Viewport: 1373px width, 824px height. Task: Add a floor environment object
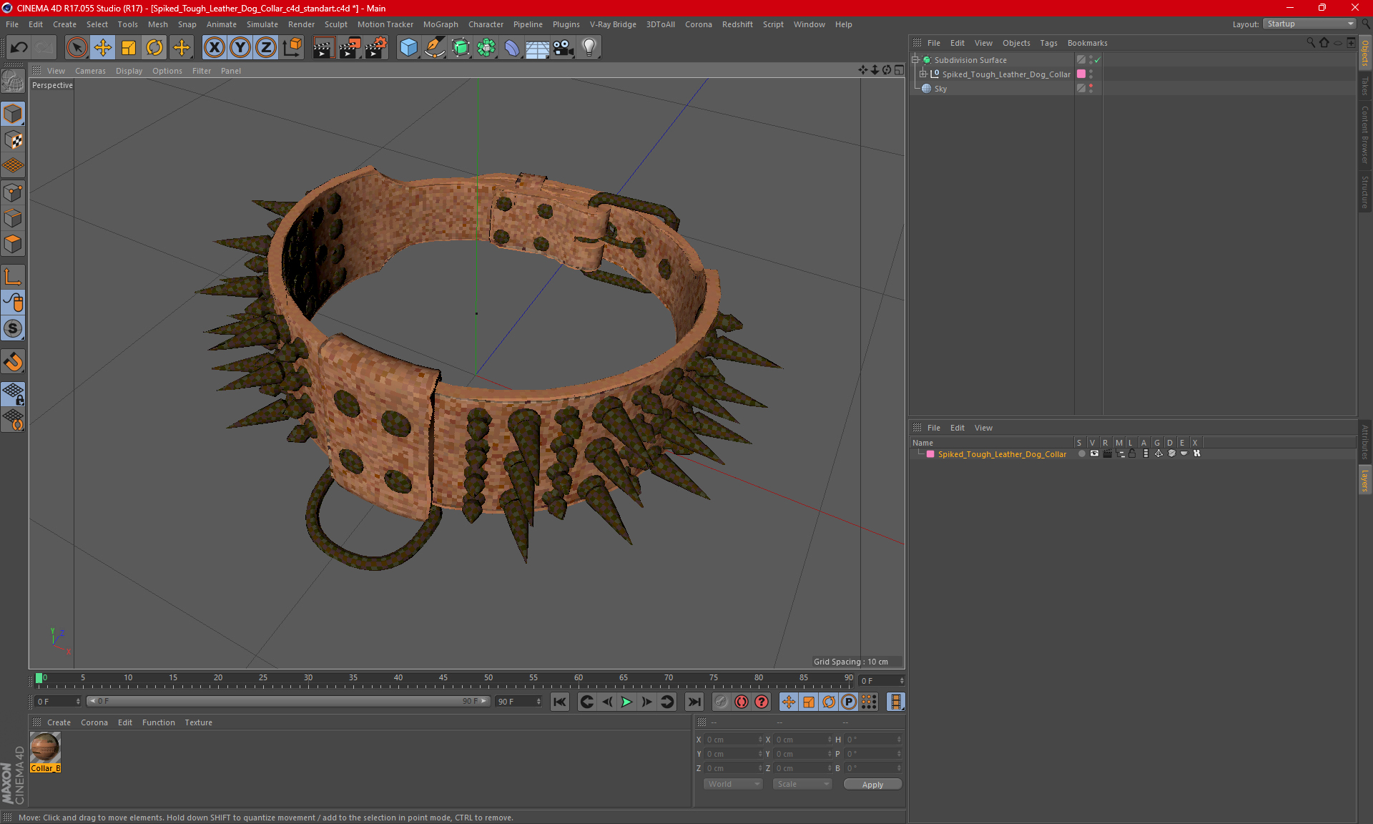tap(537, 48)
